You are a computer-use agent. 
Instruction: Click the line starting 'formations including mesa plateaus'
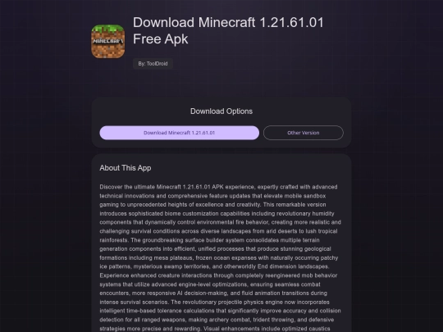click(219, 257)
